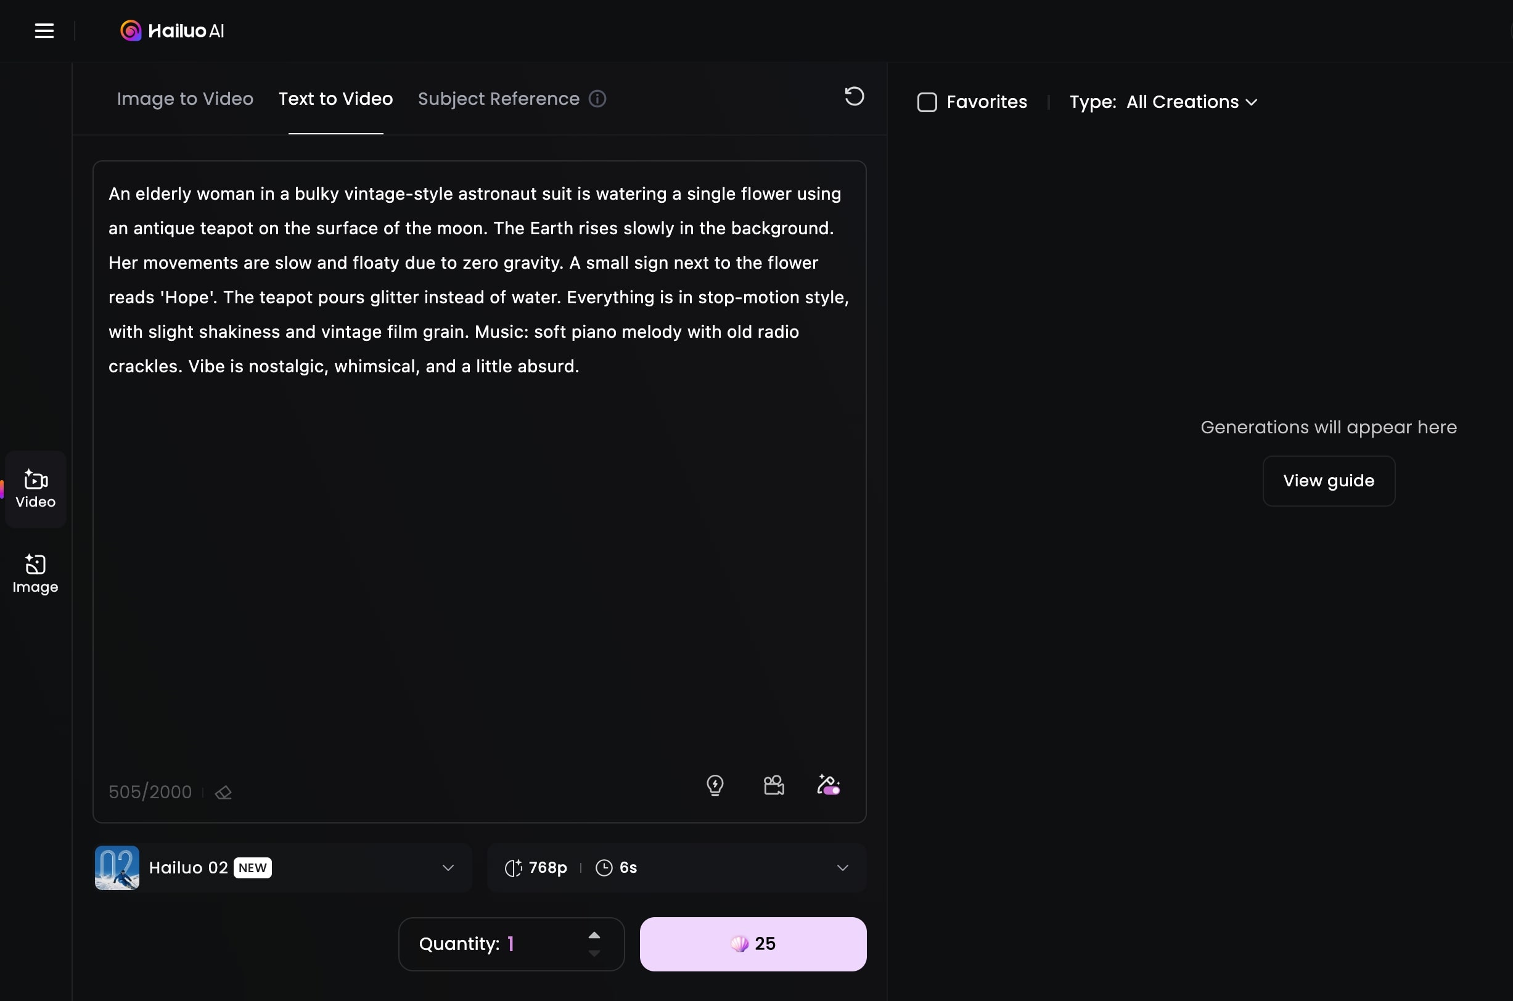Screen dimensions: 1513x1001
Task: Open the hamburger menu
Action: 44,31
